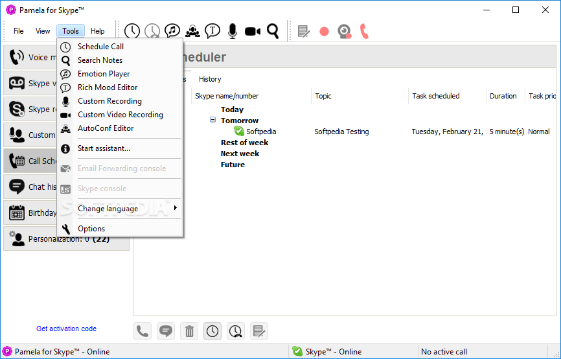
Task: Choose Search Notes from Tools menu
Action: (x=120, y=60)
